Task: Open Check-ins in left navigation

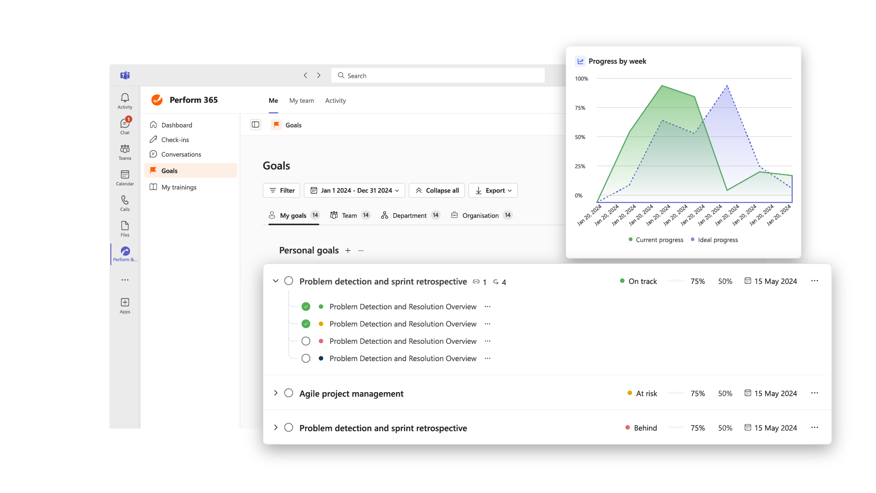Action: [191, 140]
